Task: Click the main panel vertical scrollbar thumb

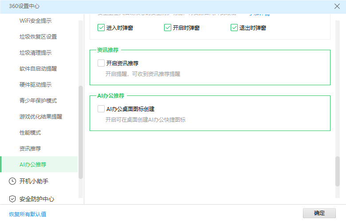Action: [x=338, y=171]
